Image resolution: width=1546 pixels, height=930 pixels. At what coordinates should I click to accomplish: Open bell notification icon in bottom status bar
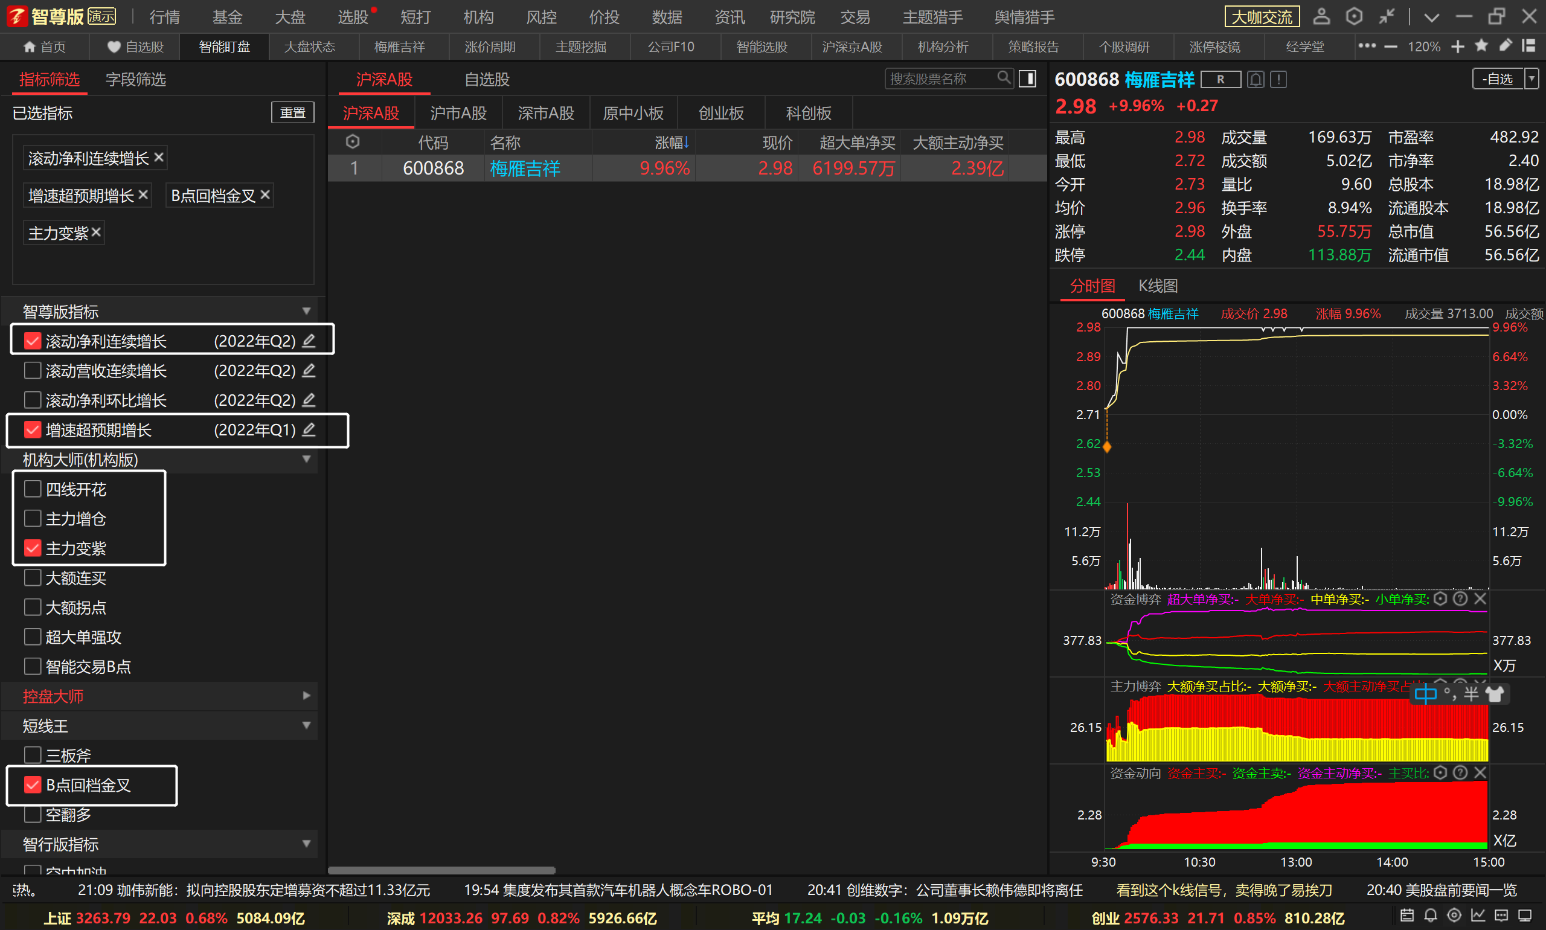coord(1431,916)
